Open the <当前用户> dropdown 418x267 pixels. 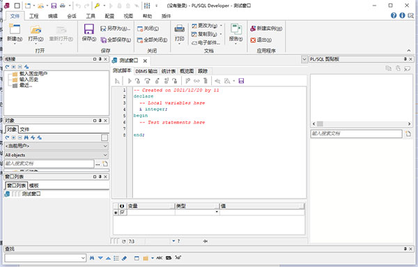pos(105,146)
